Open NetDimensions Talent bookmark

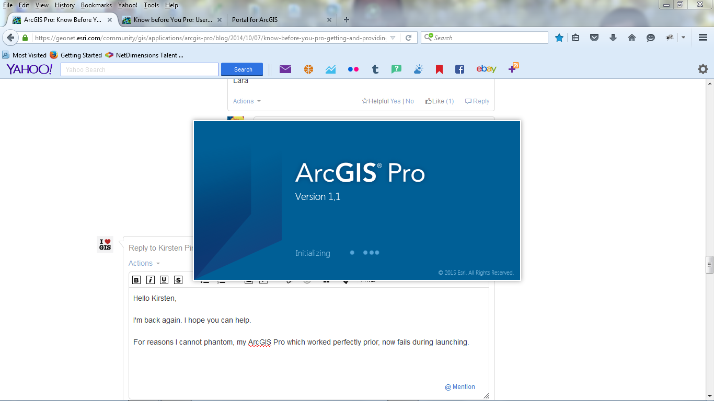[144, 55]
